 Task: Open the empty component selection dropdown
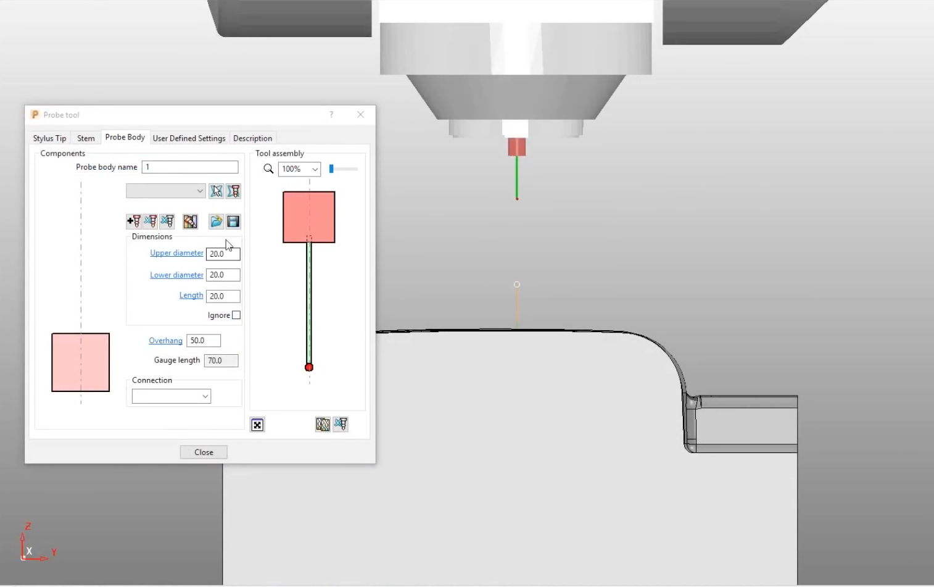[165, 191]
